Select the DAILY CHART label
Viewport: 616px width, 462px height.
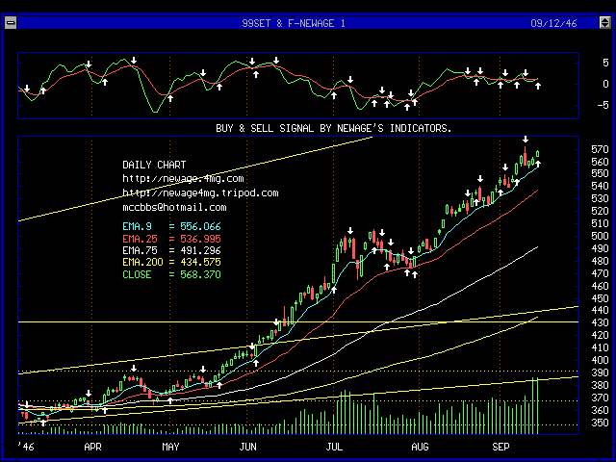(x=154, y=165)
